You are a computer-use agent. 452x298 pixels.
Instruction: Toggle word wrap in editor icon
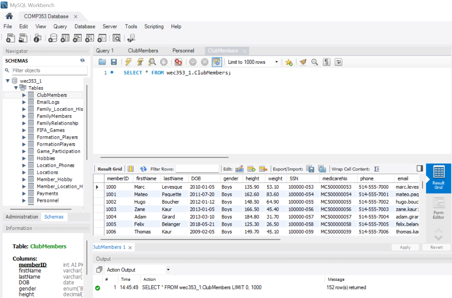(338, 62)
